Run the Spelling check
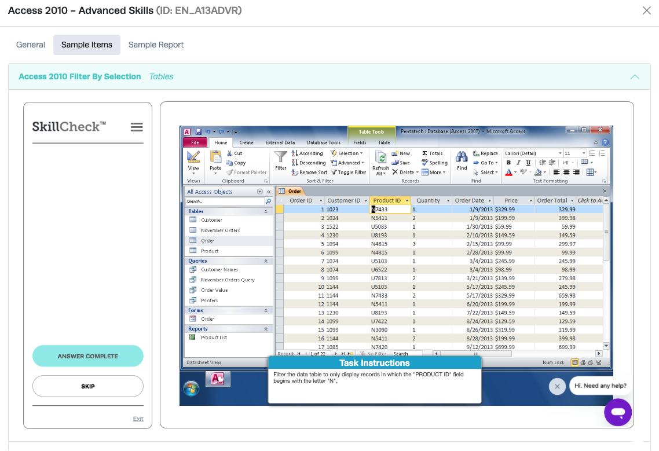The width and height of the screenshot is (659, 451). 434,163
